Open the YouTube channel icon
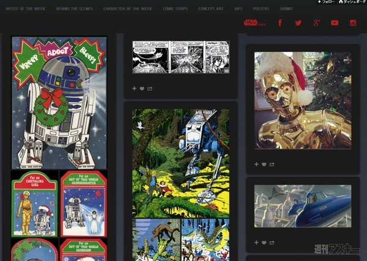Viewport: 367px width, 261px height. click(335, 23)
